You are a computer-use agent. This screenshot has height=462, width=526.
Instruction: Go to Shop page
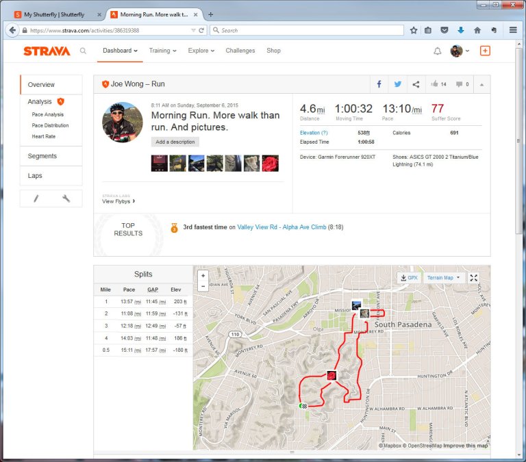(x=273, y=51)
